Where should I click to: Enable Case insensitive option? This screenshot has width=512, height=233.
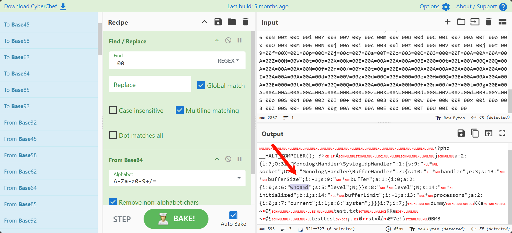113,110
